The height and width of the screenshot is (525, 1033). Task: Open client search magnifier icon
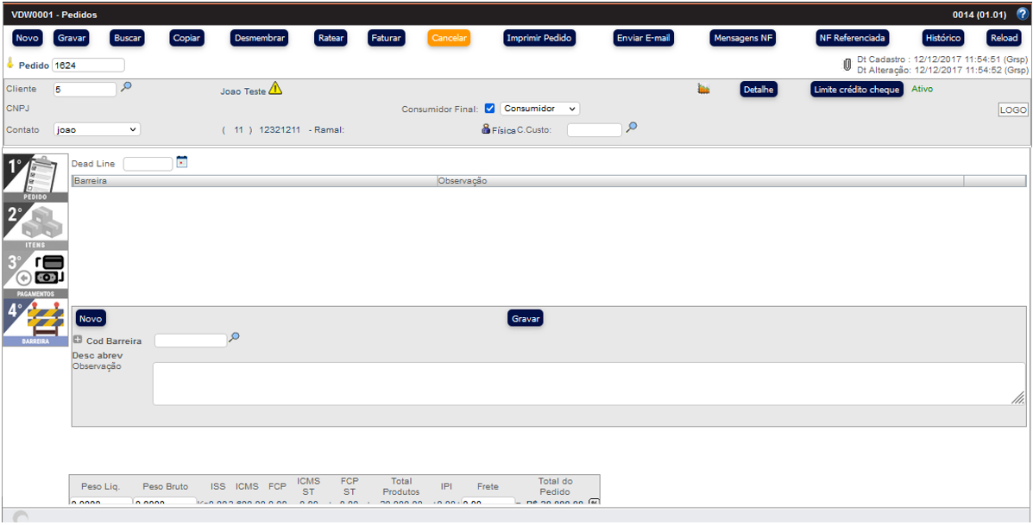click(x=126, y=87)
